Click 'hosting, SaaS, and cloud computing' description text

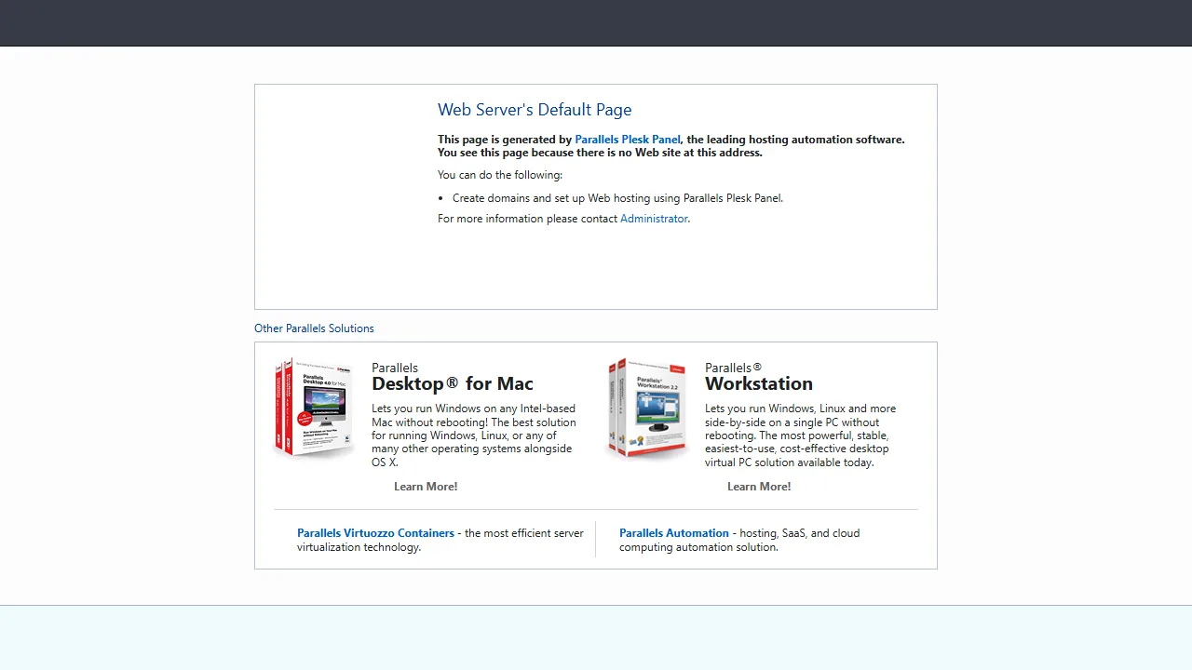739,541
